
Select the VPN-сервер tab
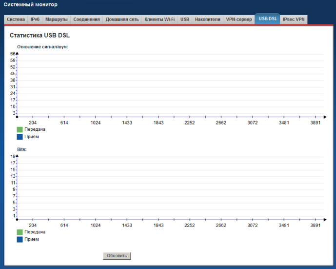click(239, 20)
